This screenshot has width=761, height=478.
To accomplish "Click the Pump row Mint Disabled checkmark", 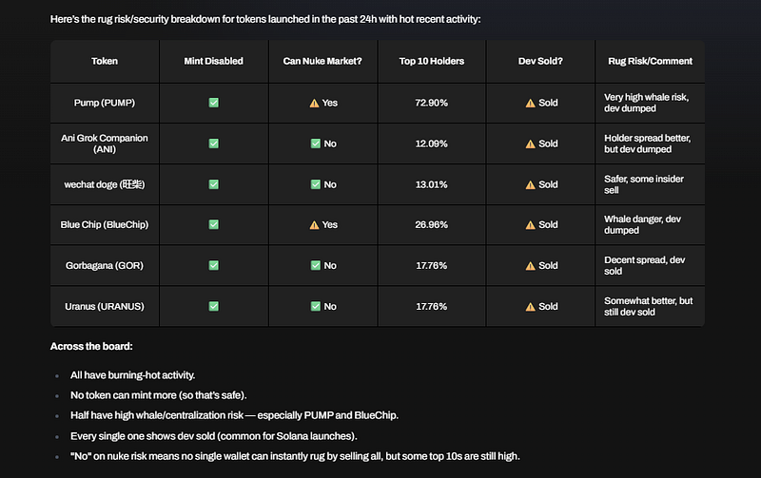I will pyautogui.click(x=213, y=103).
